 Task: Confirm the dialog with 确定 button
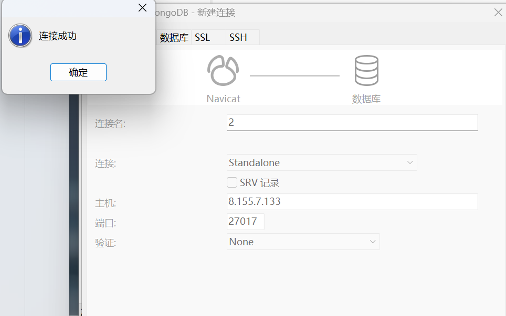pyautogui.click(x=78, y=72)
